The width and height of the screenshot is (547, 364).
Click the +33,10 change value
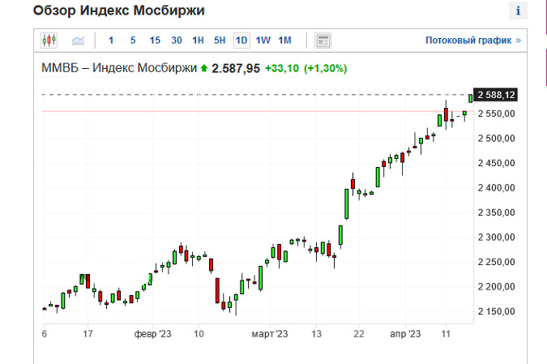282,68
